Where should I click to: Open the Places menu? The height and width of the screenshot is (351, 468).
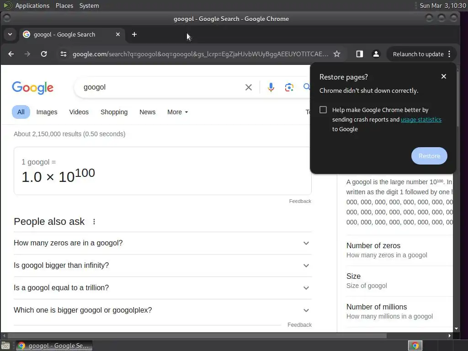pos(64,5)
